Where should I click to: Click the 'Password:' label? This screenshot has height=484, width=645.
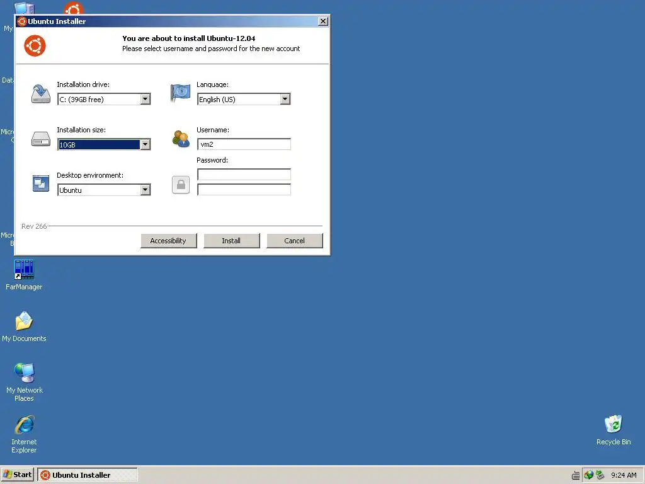coord(212,160)
